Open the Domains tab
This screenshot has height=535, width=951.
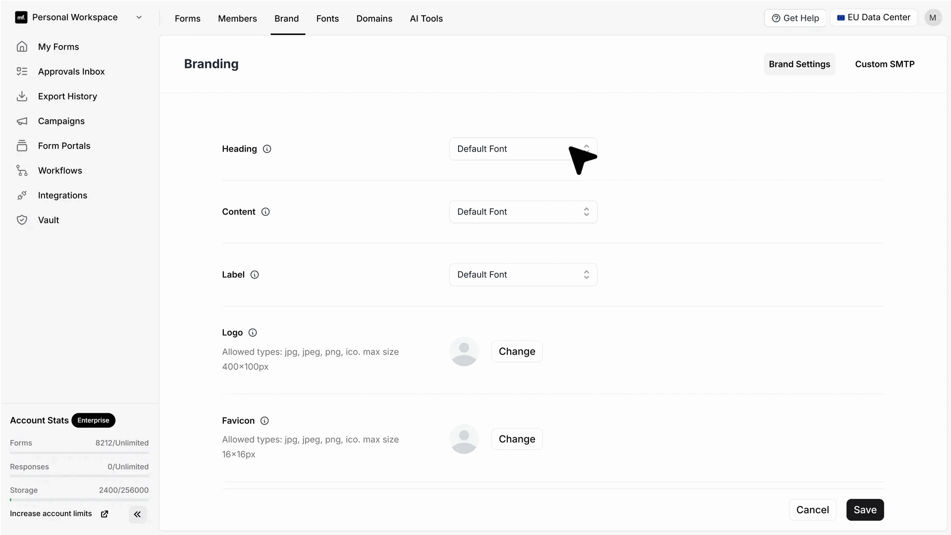(374, 18)
